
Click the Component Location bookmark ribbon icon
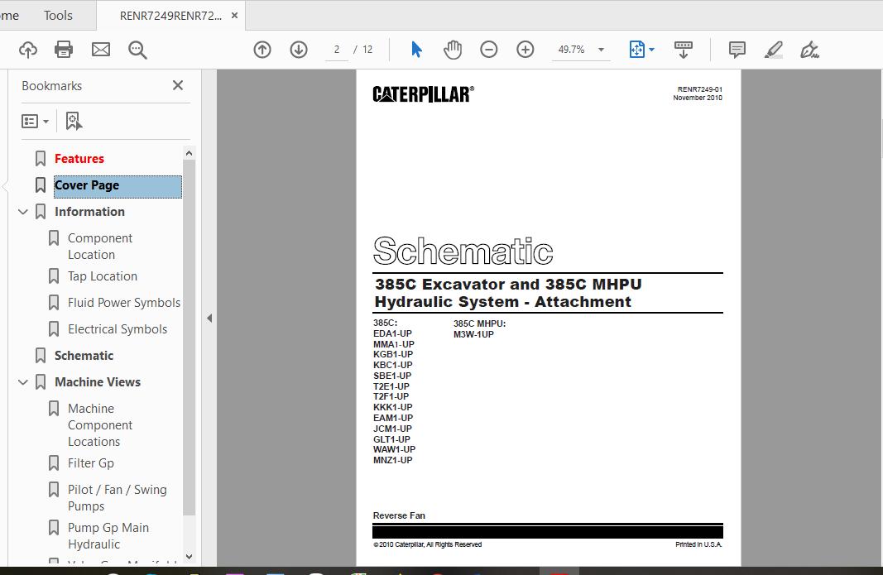(x=54, y=238)
